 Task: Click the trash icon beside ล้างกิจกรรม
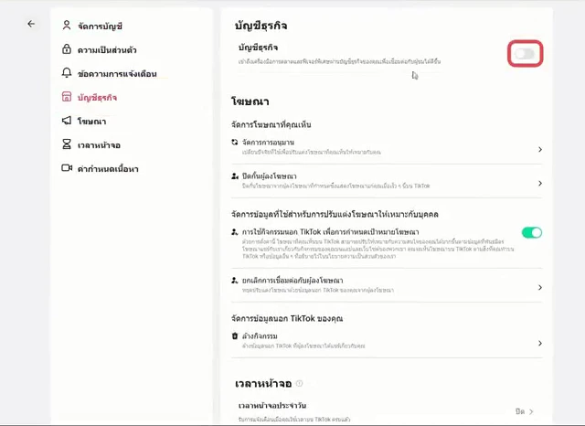click(235, 335)
